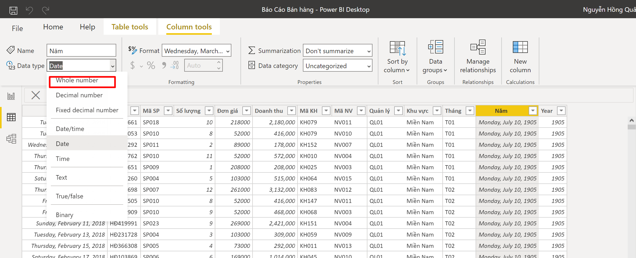The height and width of the screenshot is (258, 636).
Task: Click the decimal places icon
Action: [x=175, y=66]
